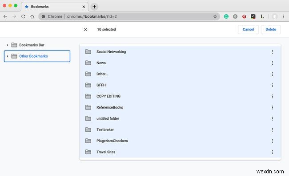Open the red circular extension icon
Screen dimensions: 289x176
coord(244,16)
